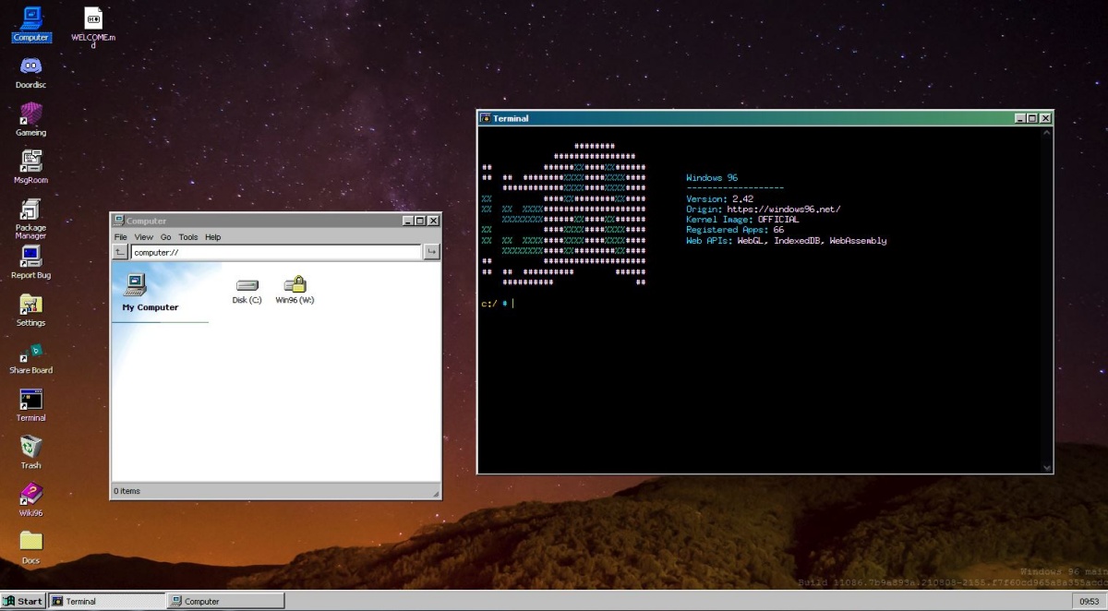Image resolution: width=1108 pixels, height=611 pixels.
Task: Open the Wiki96 desktop icon
Action: (x=30, y=500)
